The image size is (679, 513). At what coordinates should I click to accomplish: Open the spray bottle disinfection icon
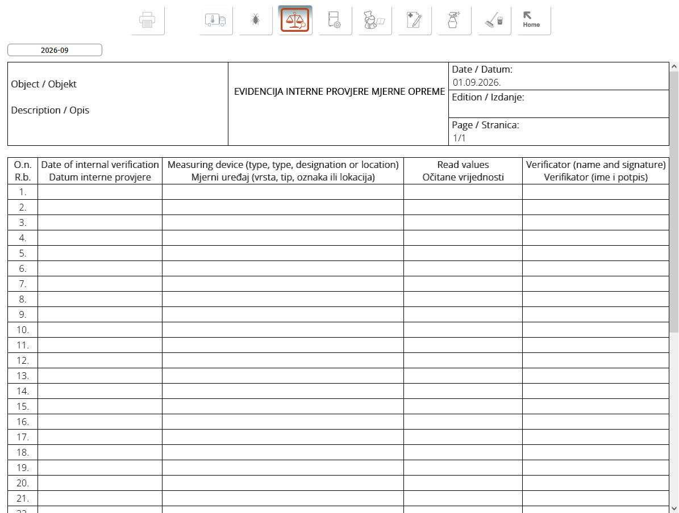(x=454, y=20)
